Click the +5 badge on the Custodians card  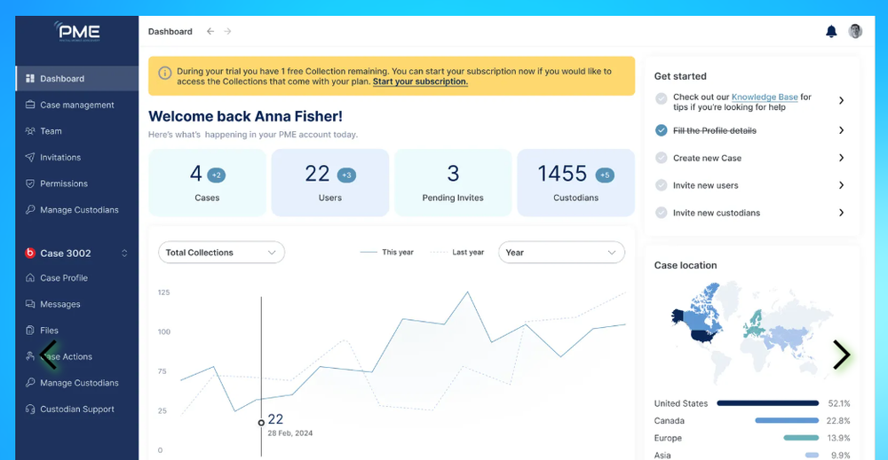pyautogui.click(x=605, y=175)
